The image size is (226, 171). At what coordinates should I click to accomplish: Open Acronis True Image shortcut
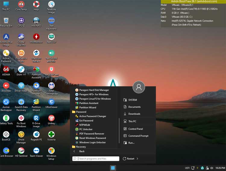6,40
